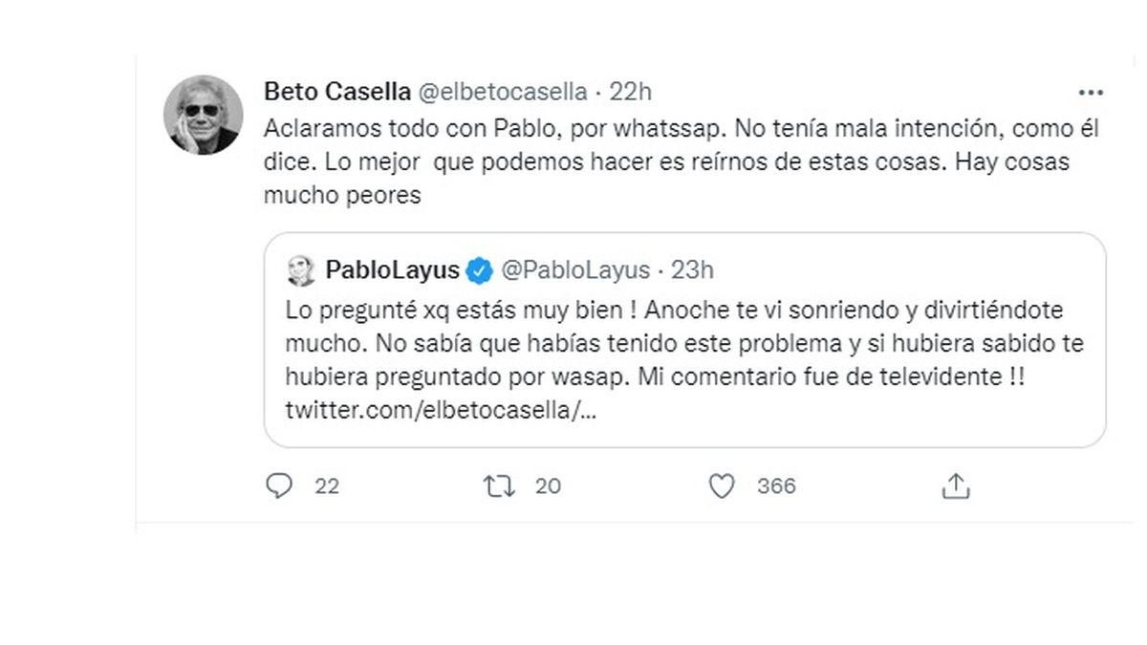The width and height of the screenshot is (1147, 645).
Task: Open the Beto Casella display name
Action: coord(336,92)
